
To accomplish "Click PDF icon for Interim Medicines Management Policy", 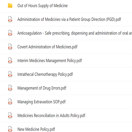I will coord(10,60).
